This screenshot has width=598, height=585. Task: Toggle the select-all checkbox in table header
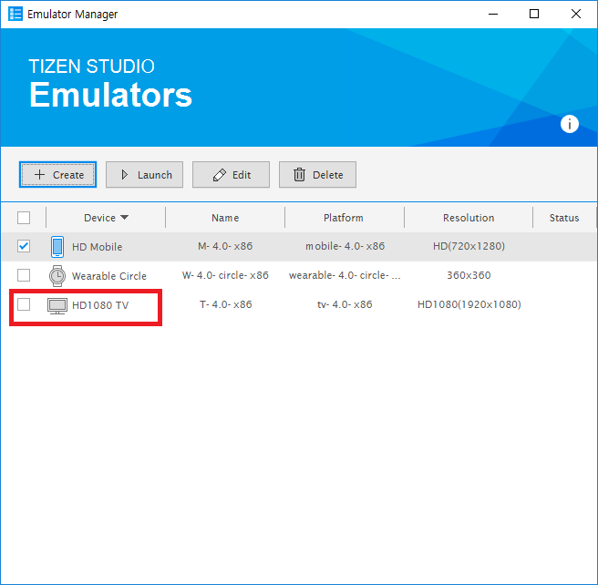[x=24, y=218]
